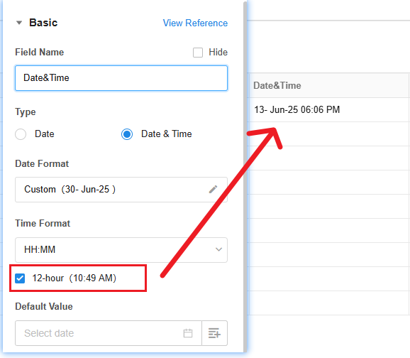This screenshot has height=358, width=410.
Task: Open the View Reference link
Action: point(195,23)
